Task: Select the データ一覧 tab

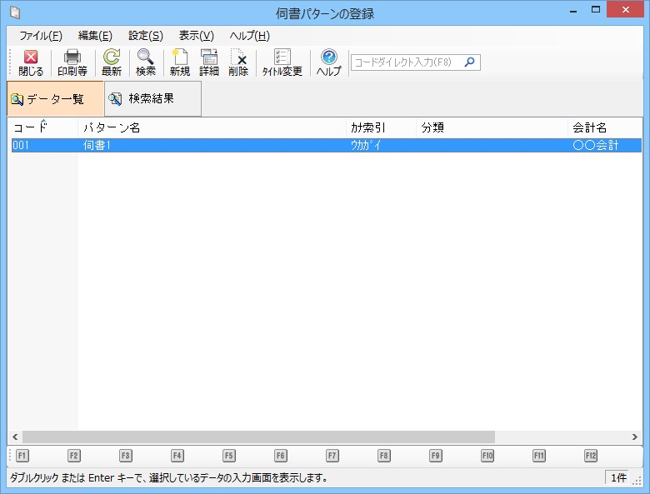Action: [x=55, y=99]
